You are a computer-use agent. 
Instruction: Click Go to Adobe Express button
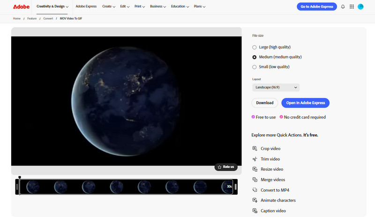pos(317,7)
